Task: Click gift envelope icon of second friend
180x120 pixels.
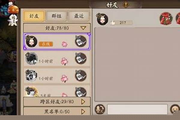Action: (x=81, y=58)
